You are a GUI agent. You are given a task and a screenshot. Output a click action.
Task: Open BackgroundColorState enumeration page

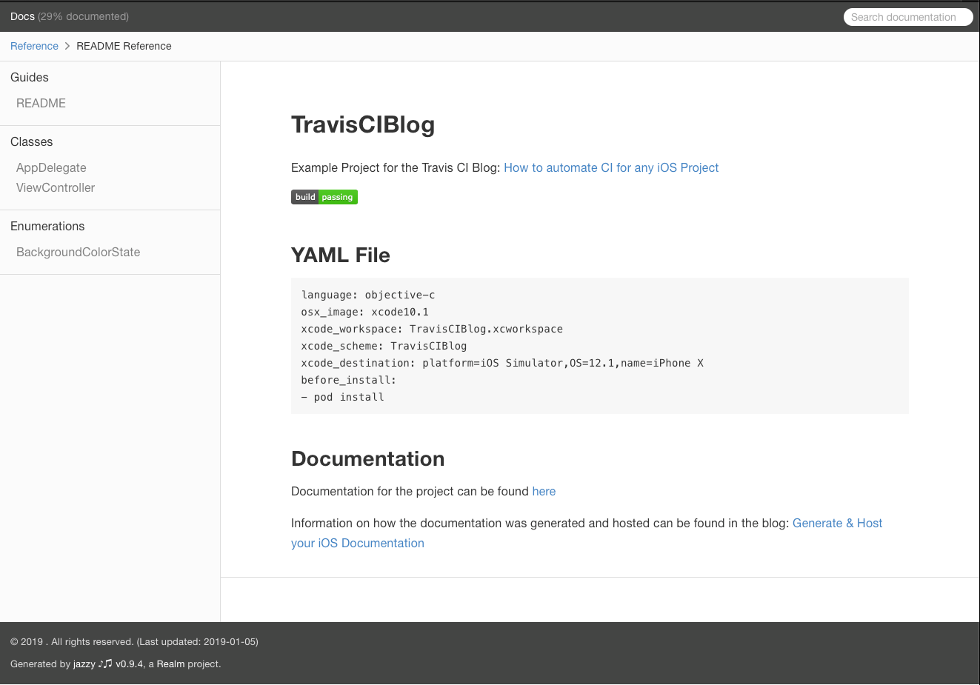78,252
